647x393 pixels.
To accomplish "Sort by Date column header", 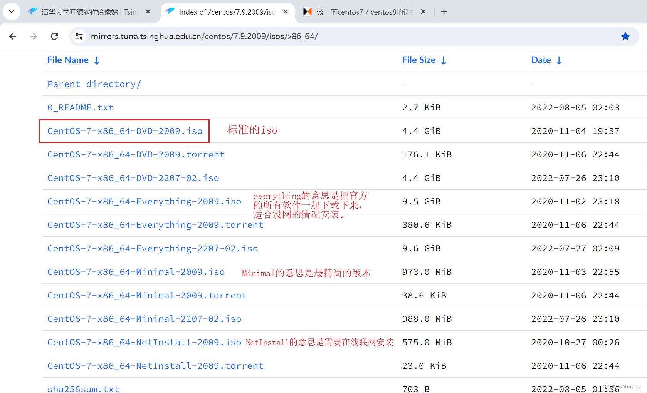I will (x=541, y=60).
